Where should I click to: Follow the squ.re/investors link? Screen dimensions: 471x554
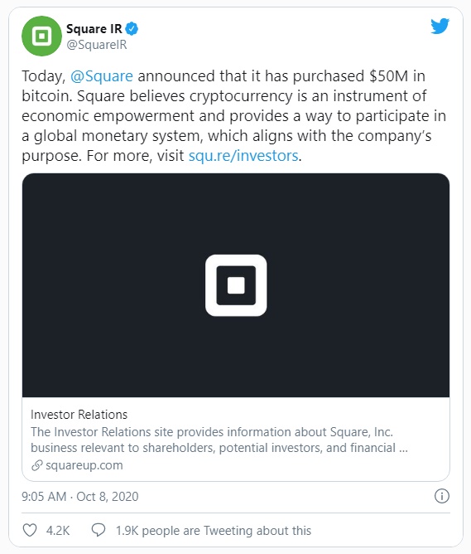(243, 155)
